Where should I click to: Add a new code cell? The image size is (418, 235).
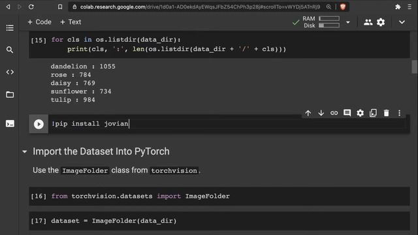[39, 22]
